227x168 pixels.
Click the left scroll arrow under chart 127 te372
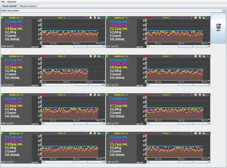tap(148, 47)
